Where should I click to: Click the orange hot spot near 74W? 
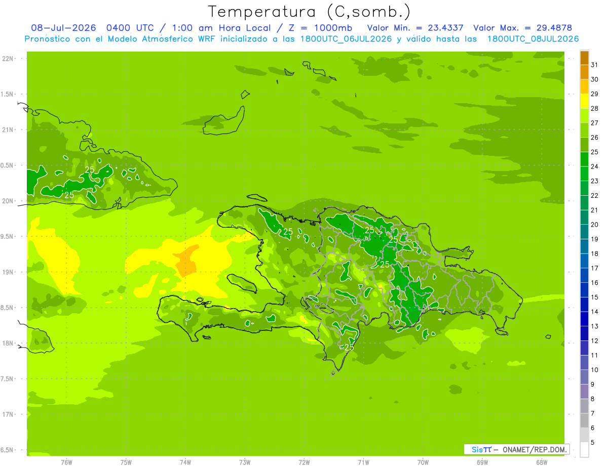(x=185, y=261)
